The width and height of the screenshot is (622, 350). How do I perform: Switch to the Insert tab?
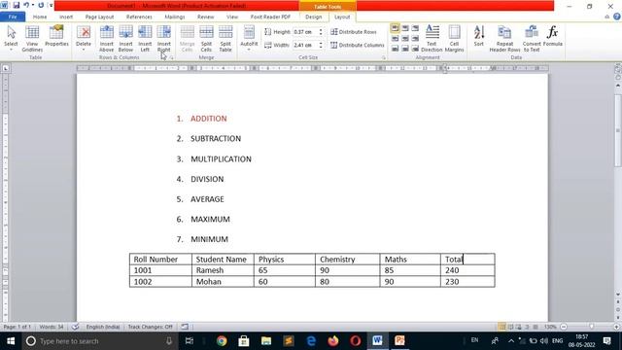[x=66, y=17]
